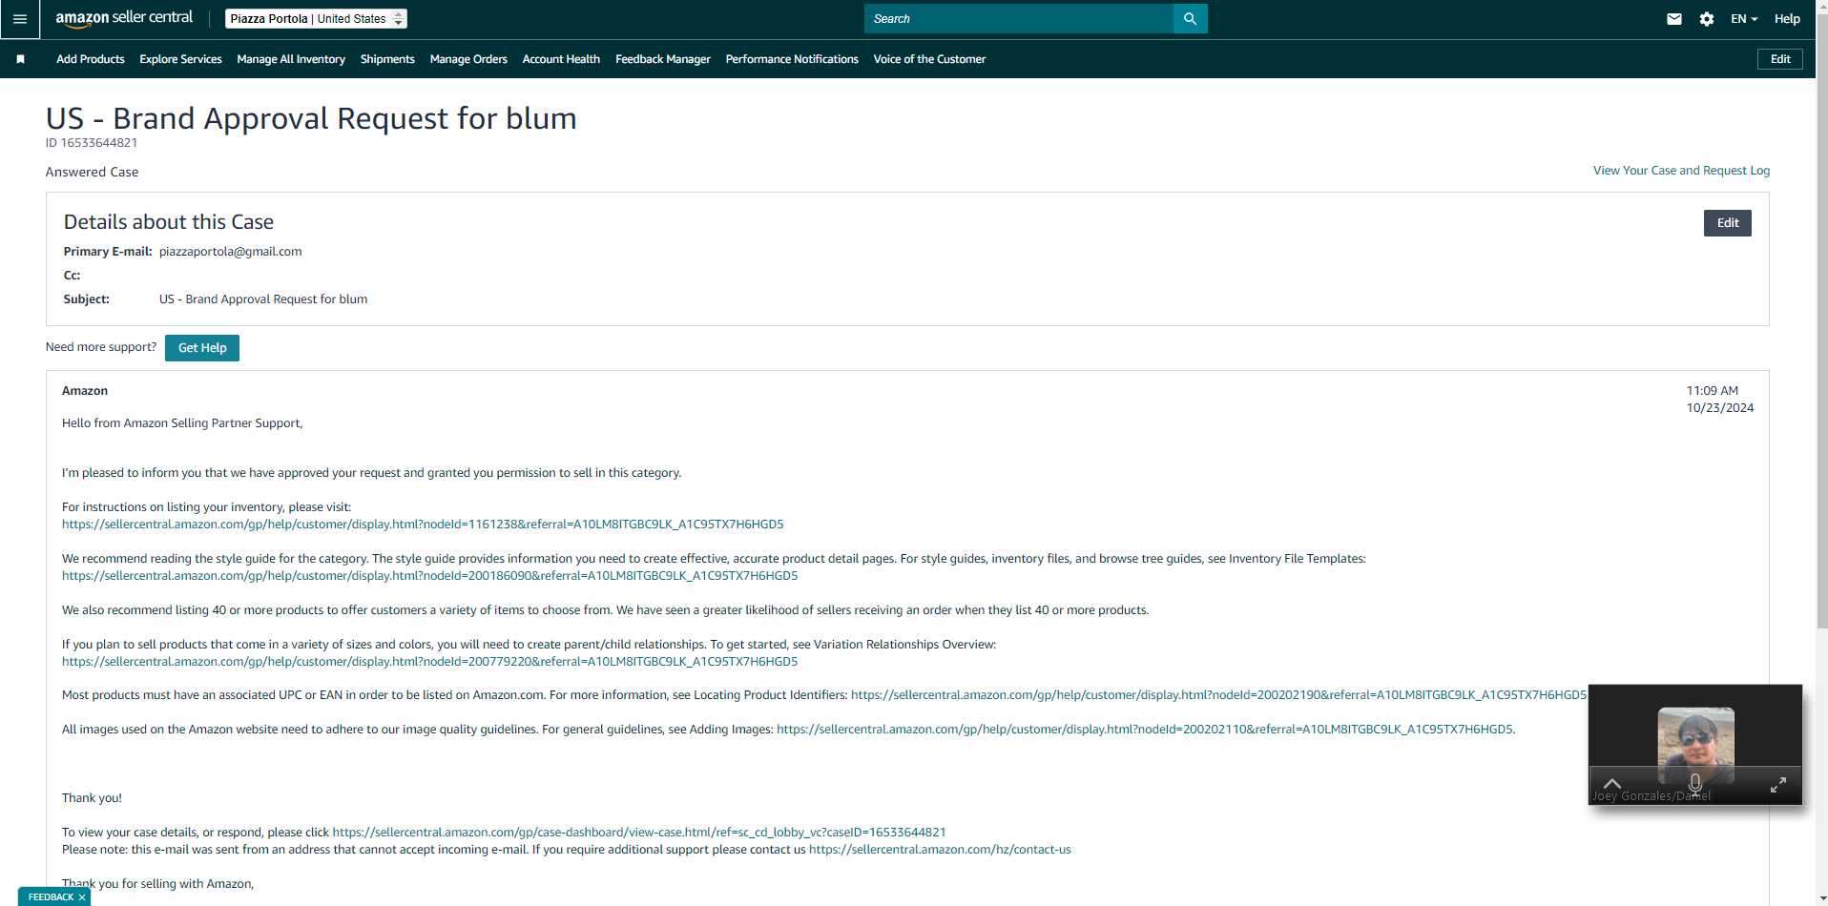The image size is (1828, 906).
Task: Open the settings gear icon
Action: pyautogui.click(x=1707, y=19)
